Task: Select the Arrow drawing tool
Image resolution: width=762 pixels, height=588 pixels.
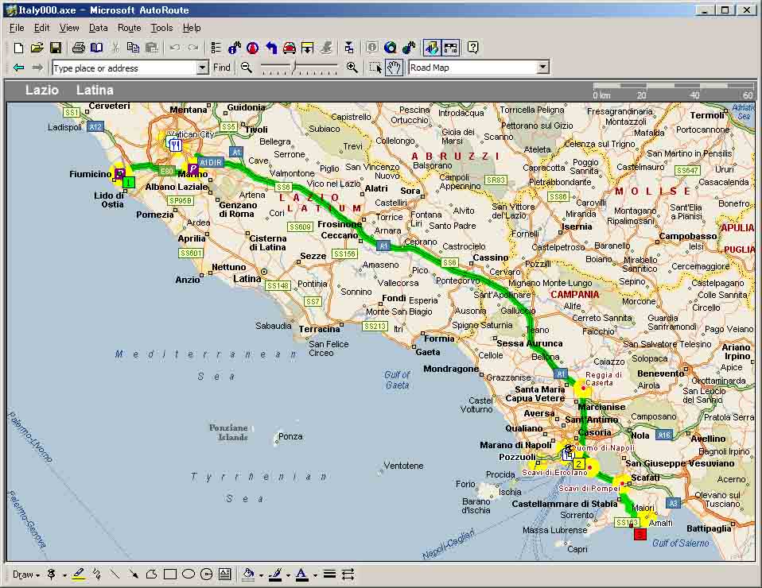Action: [133, 574]
